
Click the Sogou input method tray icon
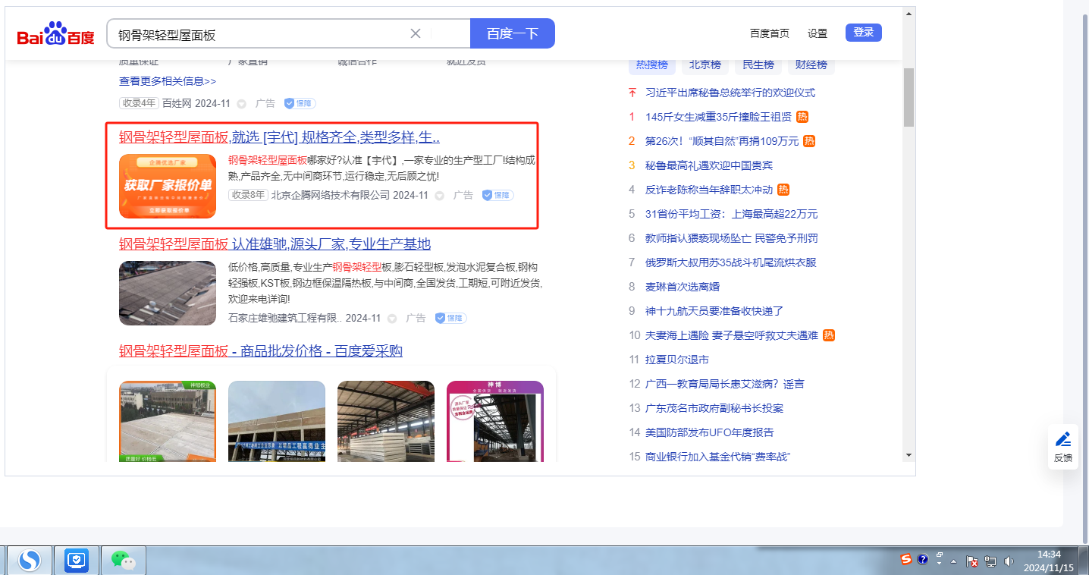[905, 560]
